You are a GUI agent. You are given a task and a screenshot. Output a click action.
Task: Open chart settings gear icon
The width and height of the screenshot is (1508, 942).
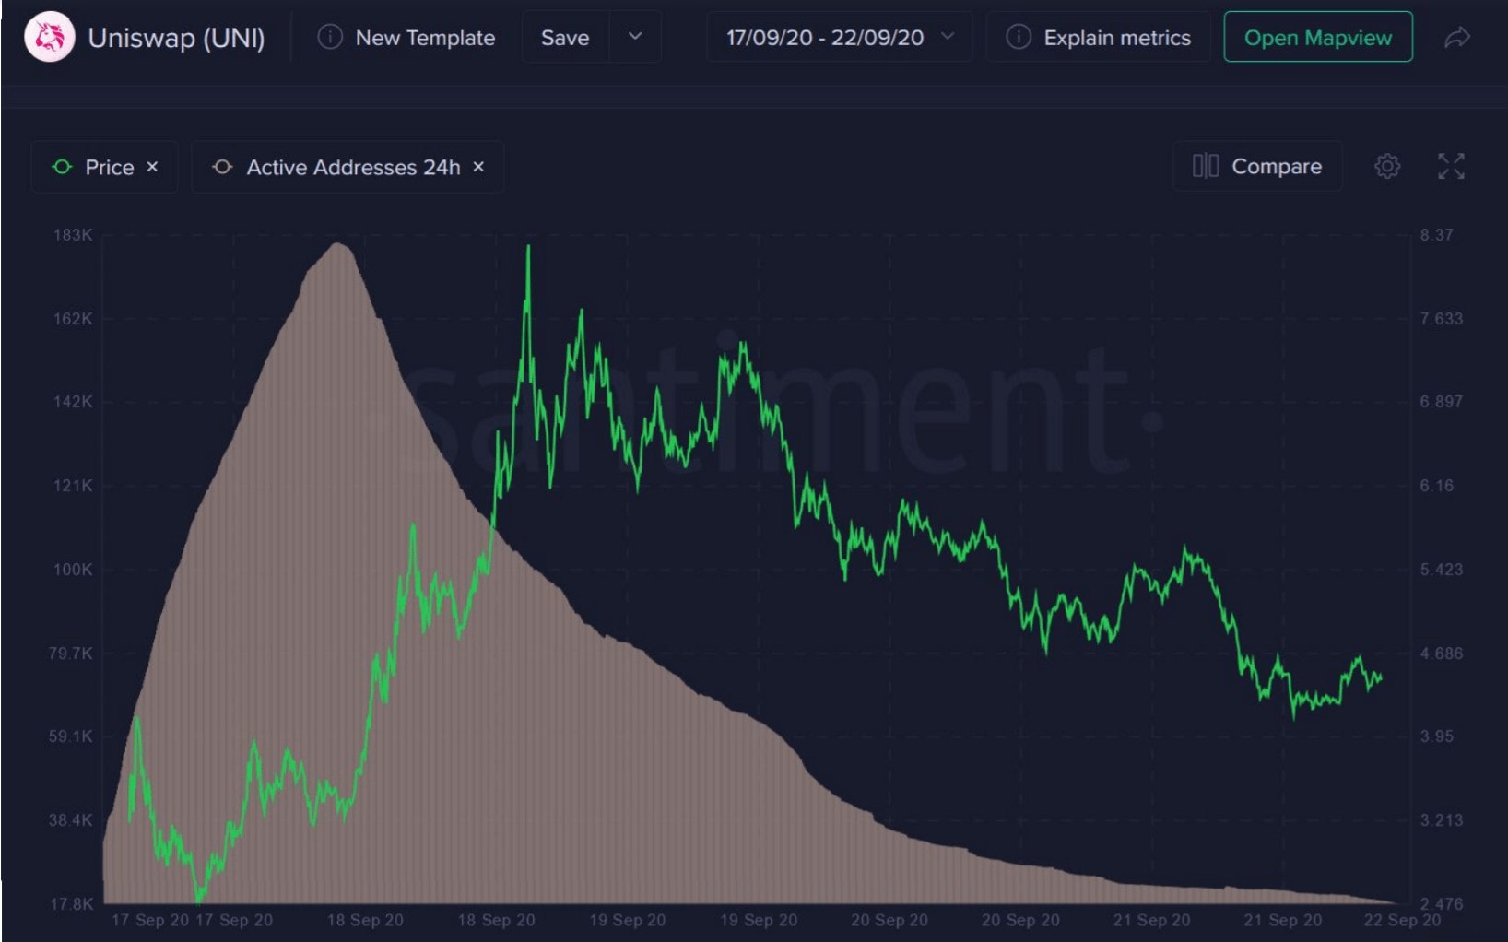1387,166
